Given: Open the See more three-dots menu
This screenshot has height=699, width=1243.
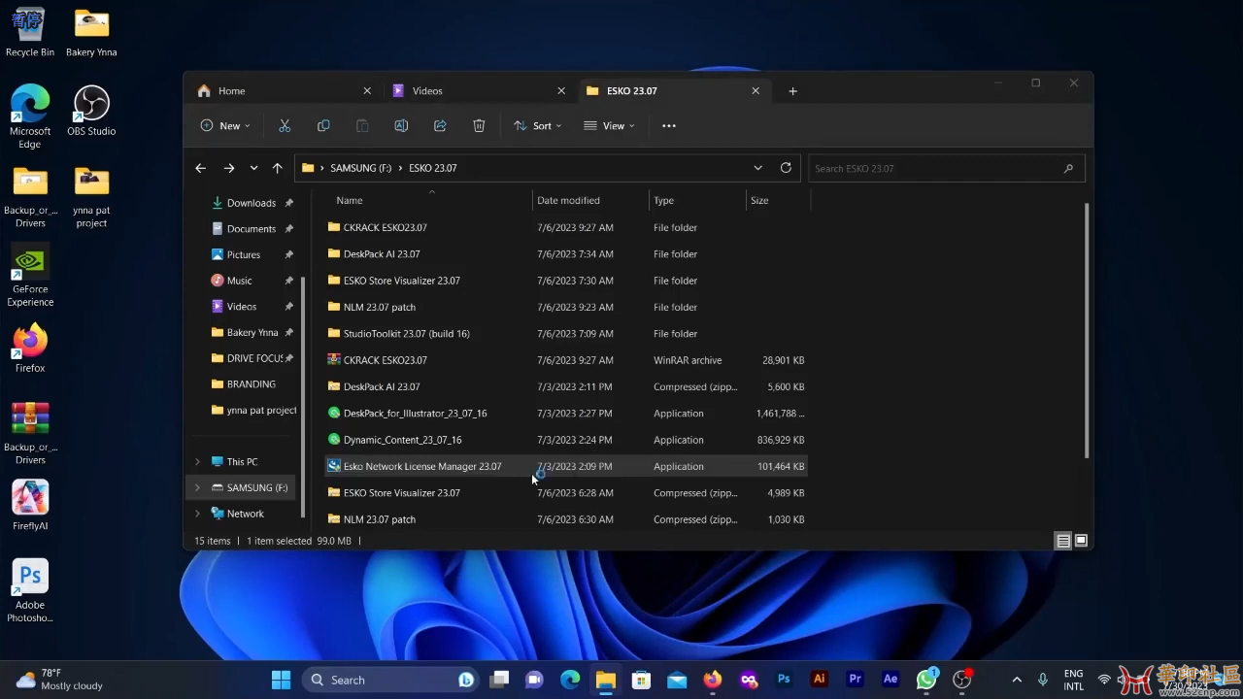Looking at the screenshot, I should pyautogui.click(x=669, y=126).
